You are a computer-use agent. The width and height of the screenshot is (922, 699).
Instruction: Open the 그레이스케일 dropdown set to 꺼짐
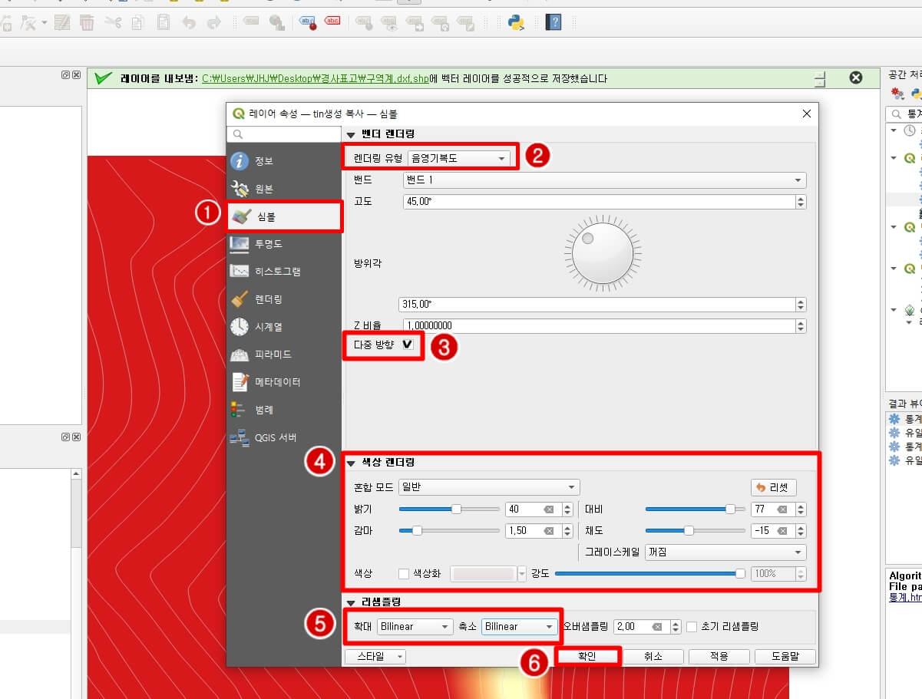coord(725,552)
